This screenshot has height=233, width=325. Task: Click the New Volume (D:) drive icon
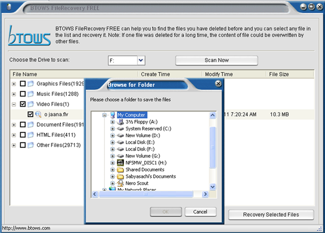[120, 136]
